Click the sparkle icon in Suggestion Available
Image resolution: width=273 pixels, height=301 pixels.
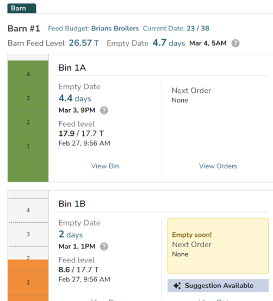(x=177, y=286)
